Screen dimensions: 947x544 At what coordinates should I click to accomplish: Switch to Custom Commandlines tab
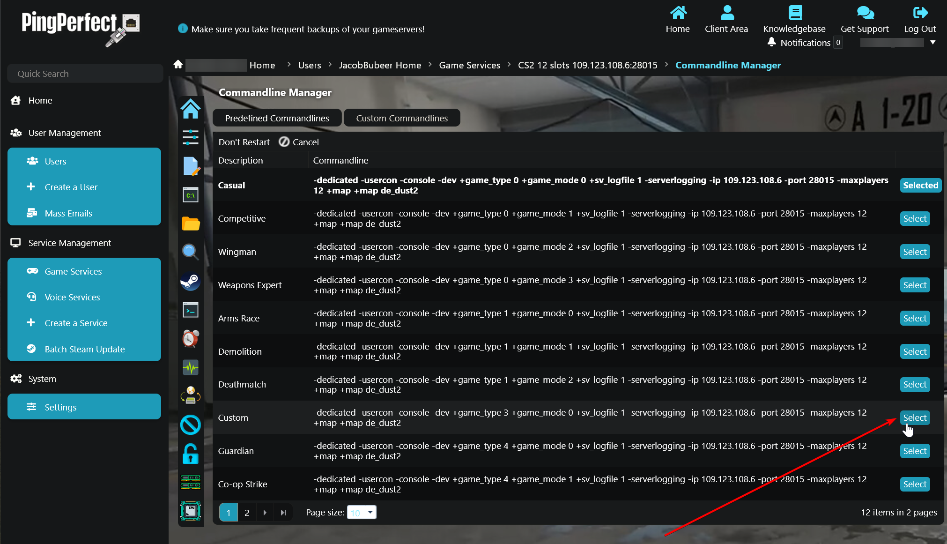coord(402,118)
